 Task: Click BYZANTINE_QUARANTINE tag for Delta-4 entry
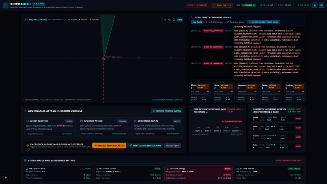[213, 31]
